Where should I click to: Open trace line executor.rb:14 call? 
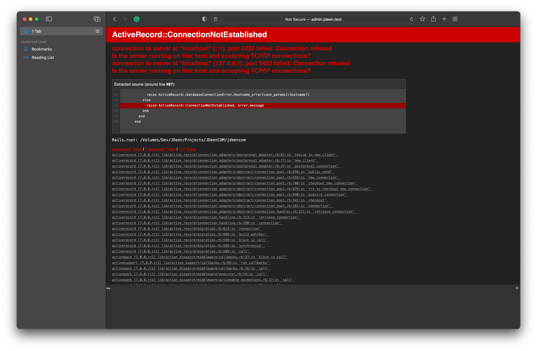coord(190,274)
